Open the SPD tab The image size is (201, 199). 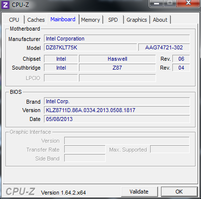tap(113, 20)
